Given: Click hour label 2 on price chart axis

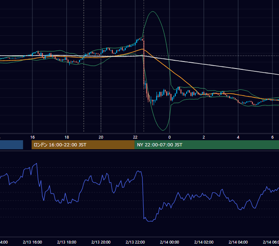Looking at the screenshot, I should [x=204, y=137].
